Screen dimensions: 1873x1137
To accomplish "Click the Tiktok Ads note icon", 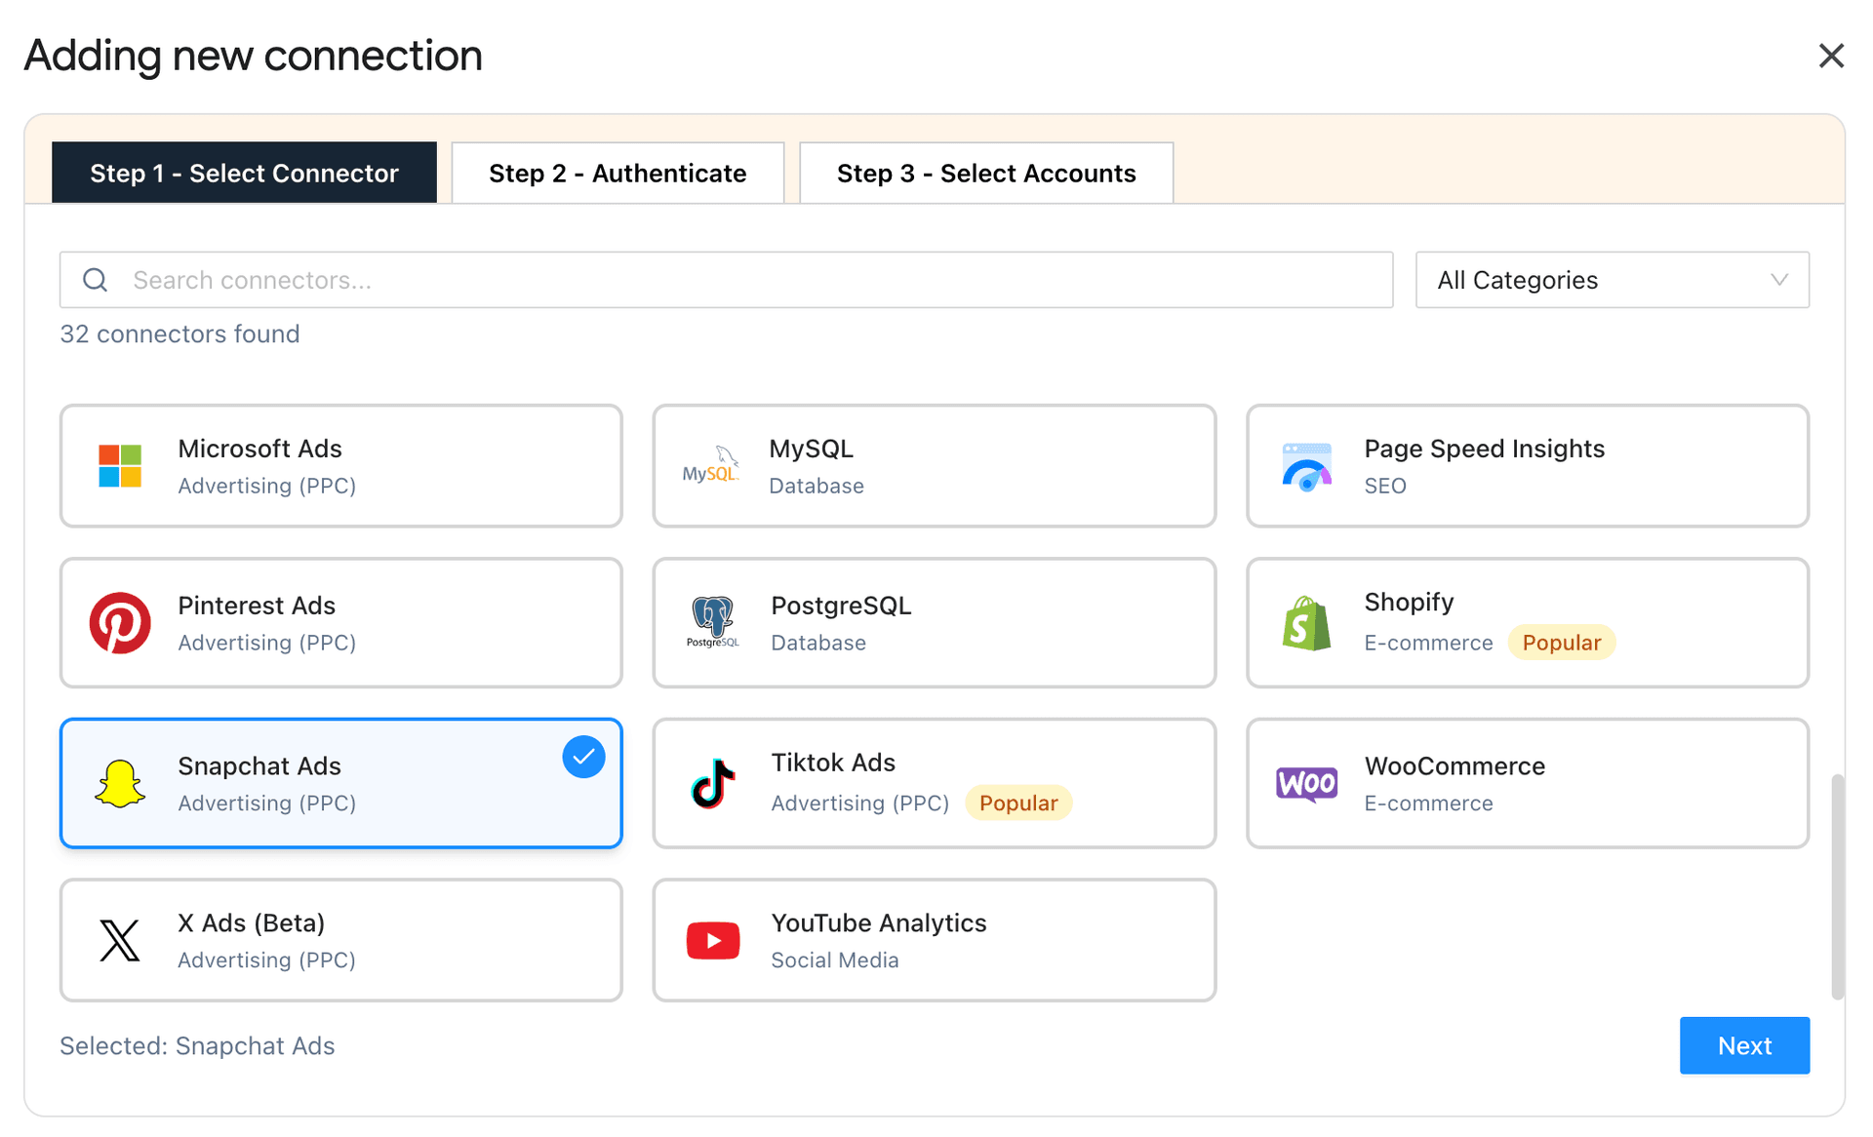I will click(712, 782).
